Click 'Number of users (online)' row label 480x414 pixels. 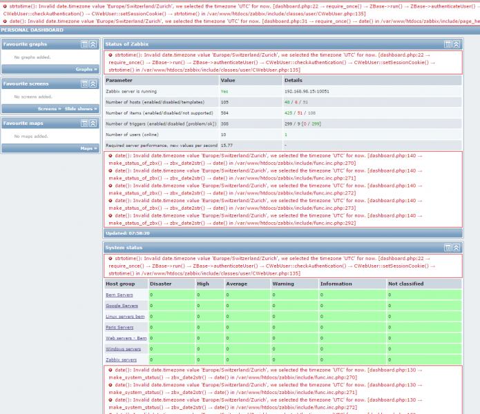[x=132, y=135]
